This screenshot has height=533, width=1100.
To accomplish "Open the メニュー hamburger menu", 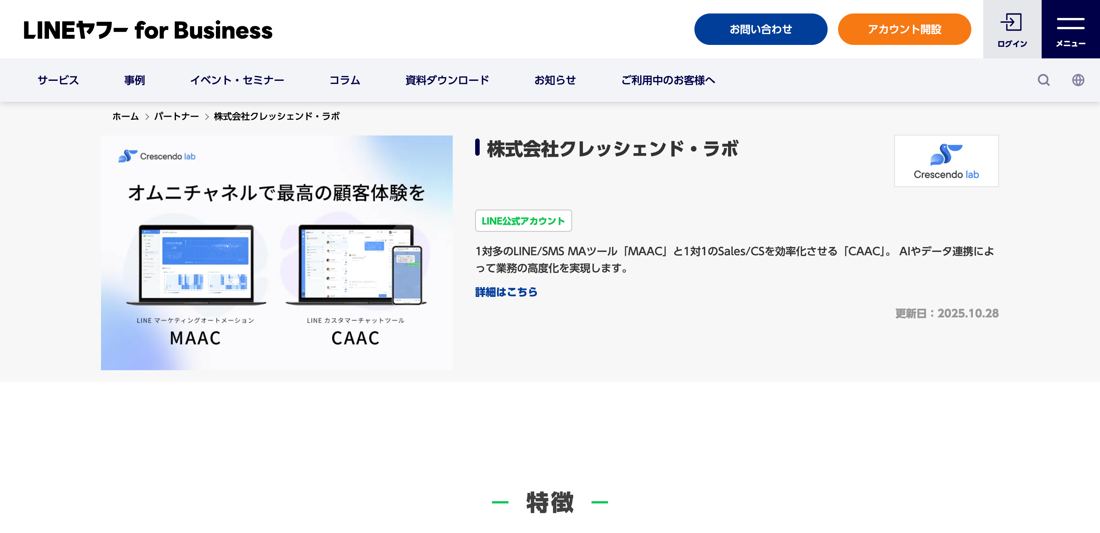I will click(x=1070, y=30).
